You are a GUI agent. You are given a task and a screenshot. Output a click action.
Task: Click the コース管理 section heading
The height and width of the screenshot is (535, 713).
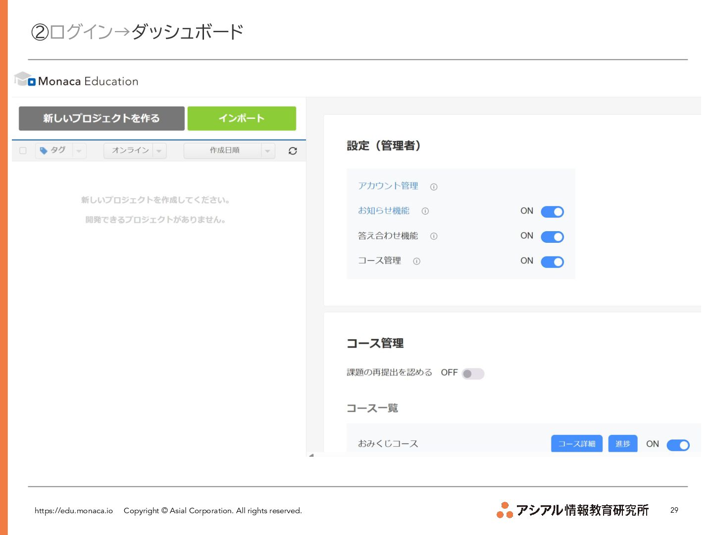375,343
